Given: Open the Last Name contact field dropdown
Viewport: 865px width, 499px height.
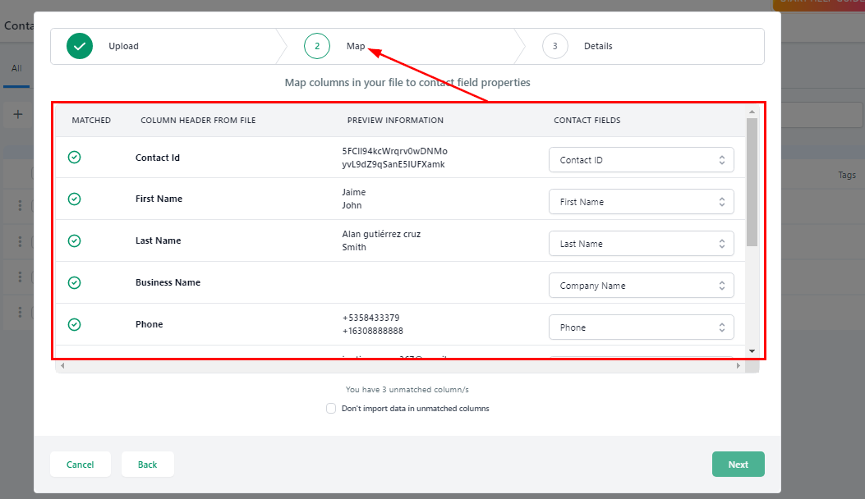Looking at the screenshot, I should pos(641,244).
